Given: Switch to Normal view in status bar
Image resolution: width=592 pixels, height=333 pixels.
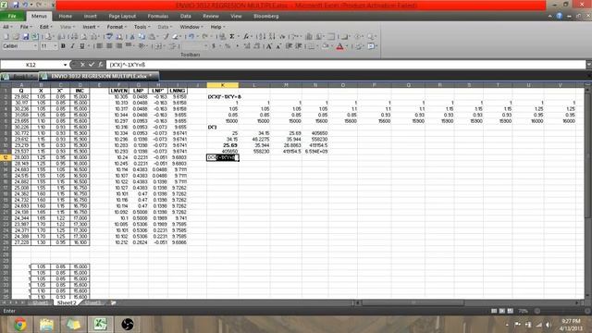Looking at the screenshot, I should coord(494,311).
